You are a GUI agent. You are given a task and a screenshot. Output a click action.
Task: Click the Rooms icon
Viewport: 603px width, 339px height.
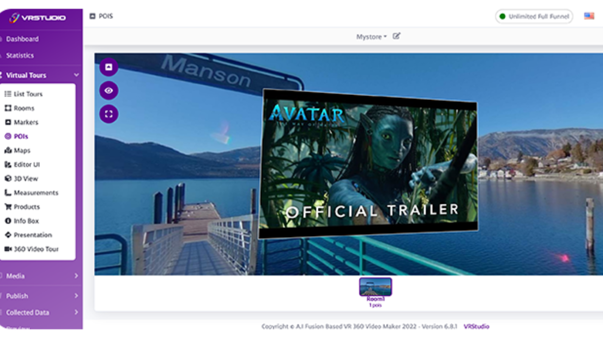8,108
